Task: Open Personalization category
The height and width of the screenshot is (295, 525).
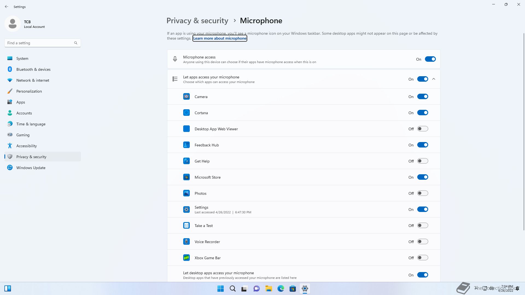Action: (x=43, y=91)
